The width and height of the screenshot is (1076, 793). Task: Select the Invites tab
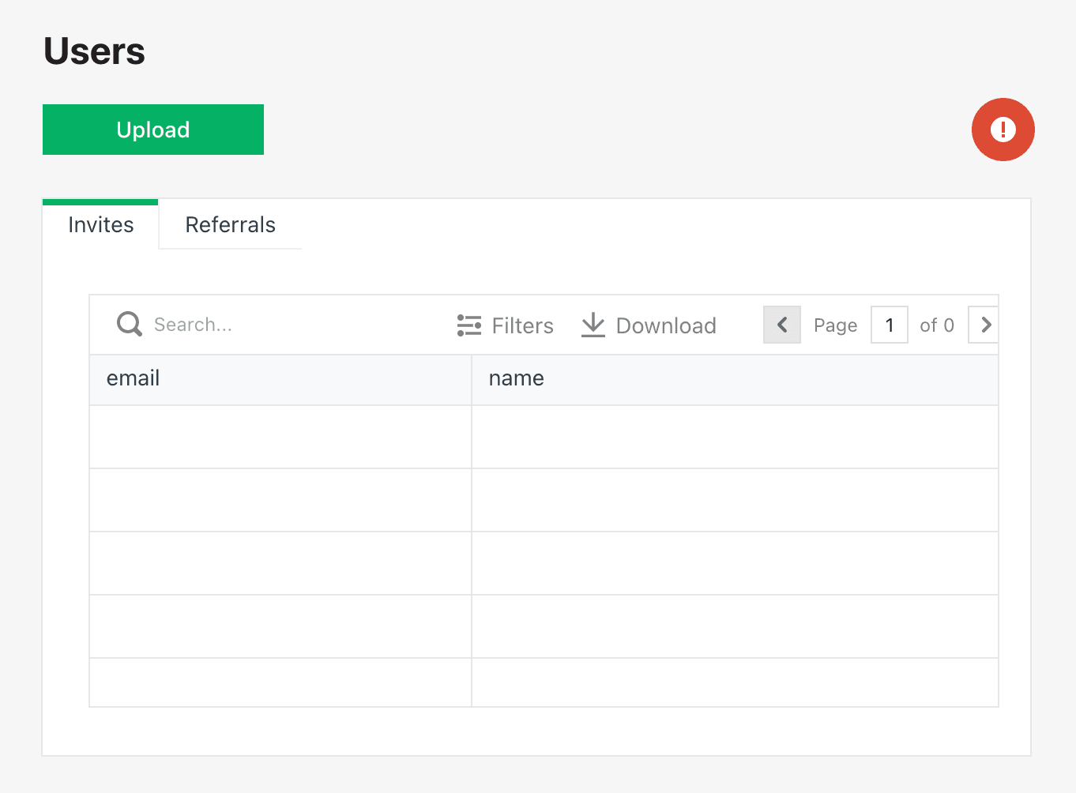(x=101, y=225)
